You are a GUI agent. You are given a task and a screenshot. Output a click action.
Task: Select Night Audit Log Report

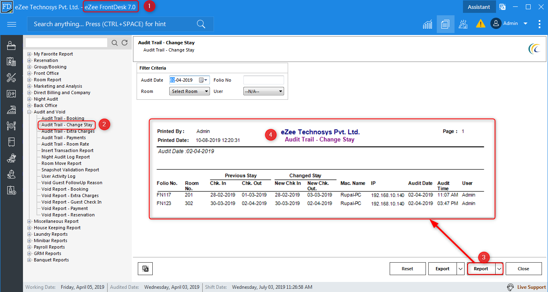[x=66, y=157]
